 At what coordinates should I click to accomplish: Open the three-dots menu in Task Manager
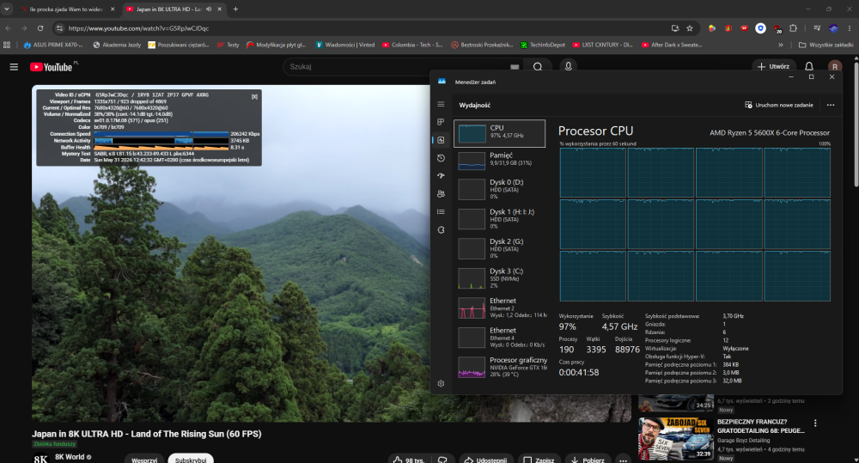click(x=831, y=105)
